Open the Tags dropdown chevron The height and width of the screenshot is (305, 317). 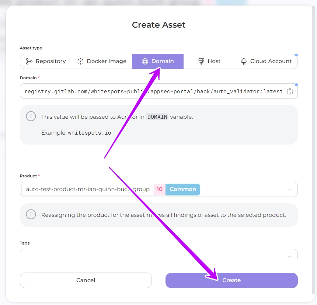pos(289,256)
